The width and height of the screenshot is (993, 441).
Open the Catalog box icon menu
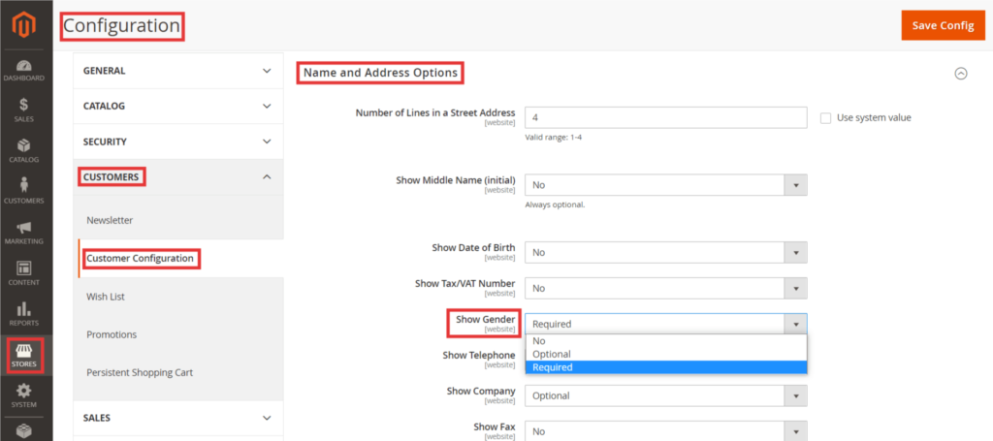pyautogui.click(x=24, y=151)
